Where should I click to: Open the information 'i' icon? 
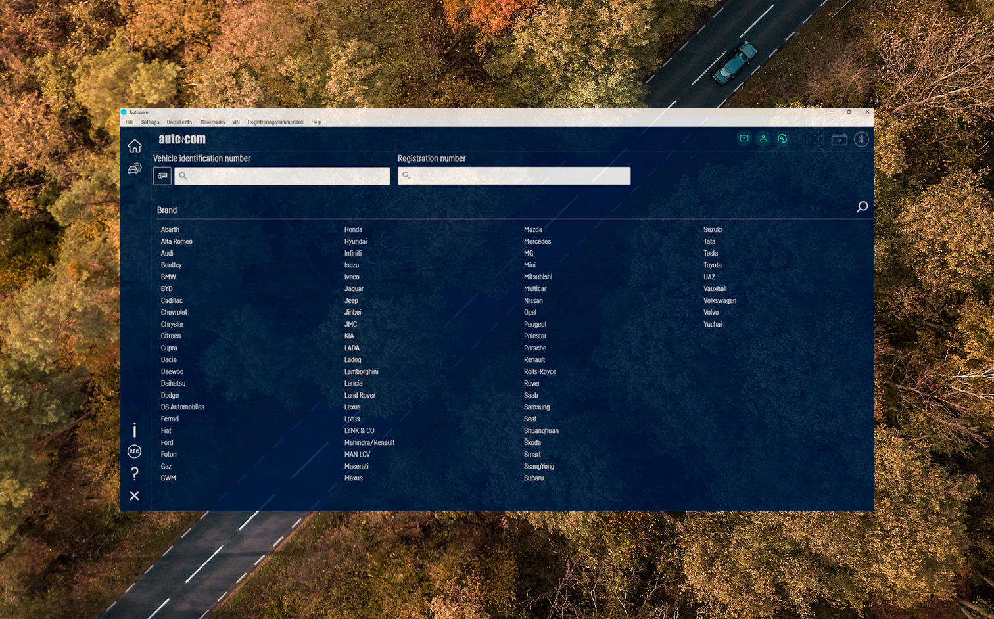point(135,430)
